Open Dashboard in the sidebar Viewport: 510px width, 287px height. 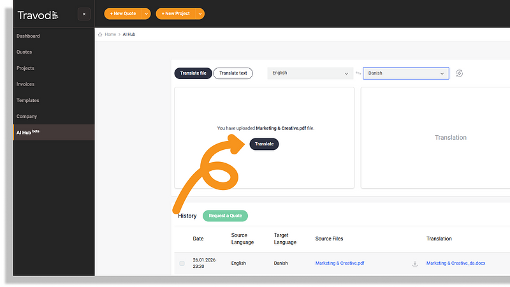pyautogui.click(x=28, y=36)
